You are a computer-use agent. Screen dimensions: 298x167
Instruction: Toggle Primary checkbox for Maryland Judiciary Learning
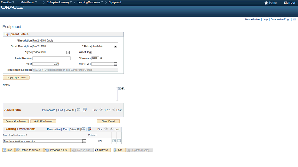100,141
